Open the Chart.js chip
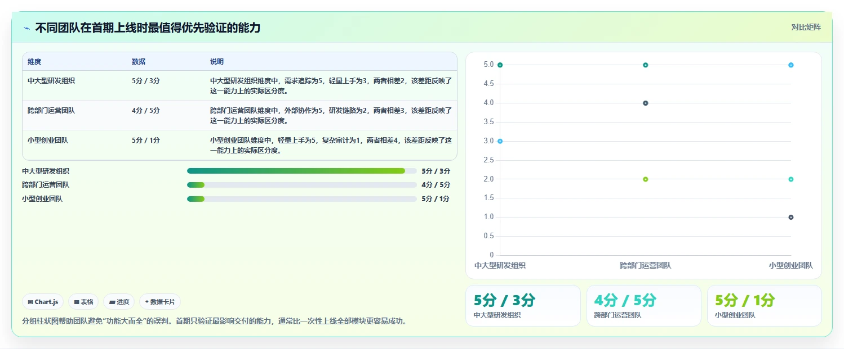The height and width of the screenshot is (349, 844). [43, 302]
